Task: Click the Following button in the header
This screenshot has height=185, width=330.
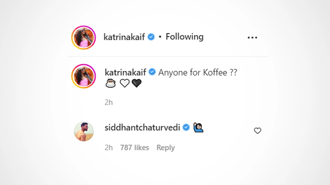Action: tap(185, 37)
